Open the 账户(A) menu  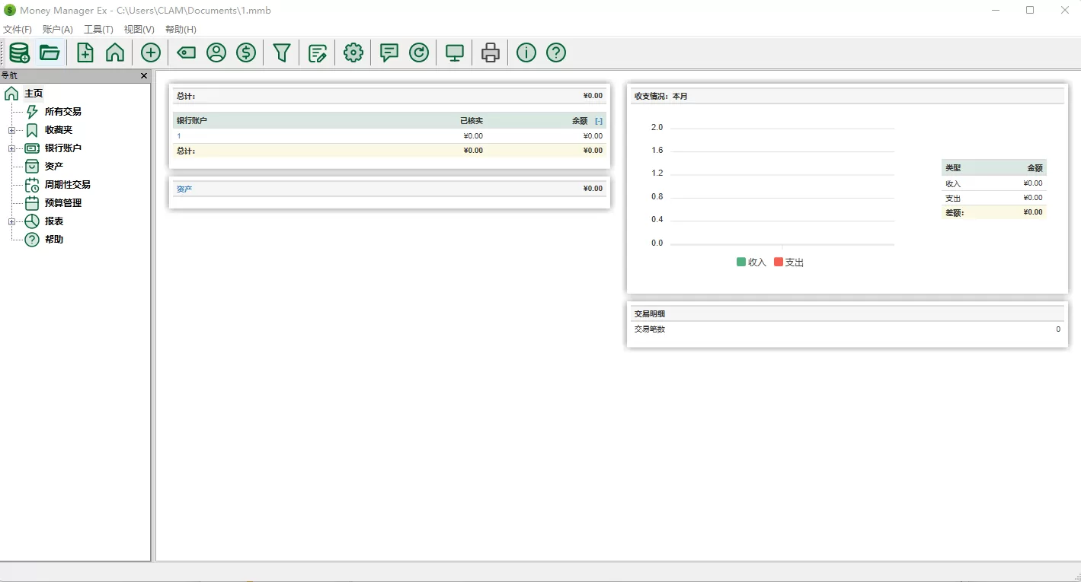click(x=56, y=29)
